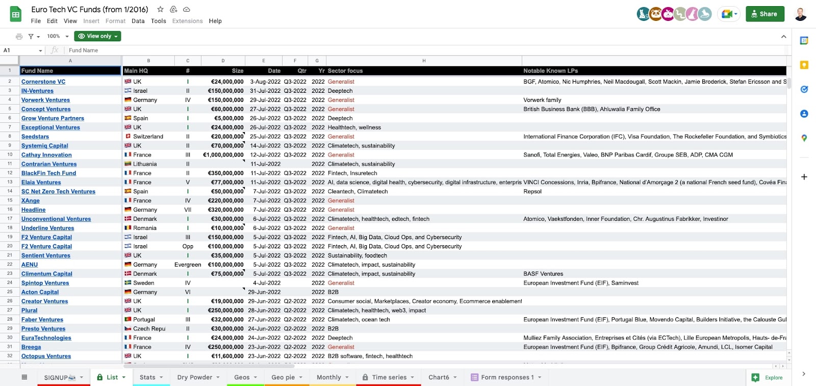The width and height of the screenshot is (816, 386).
Task: Click the €1,000,000,000 size cell
Action: [x=223, y=155]
